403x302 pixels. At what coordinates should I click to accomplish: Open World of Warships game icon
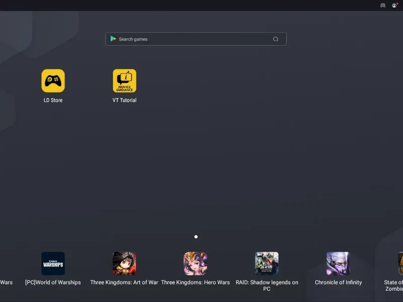pos(53,263)
